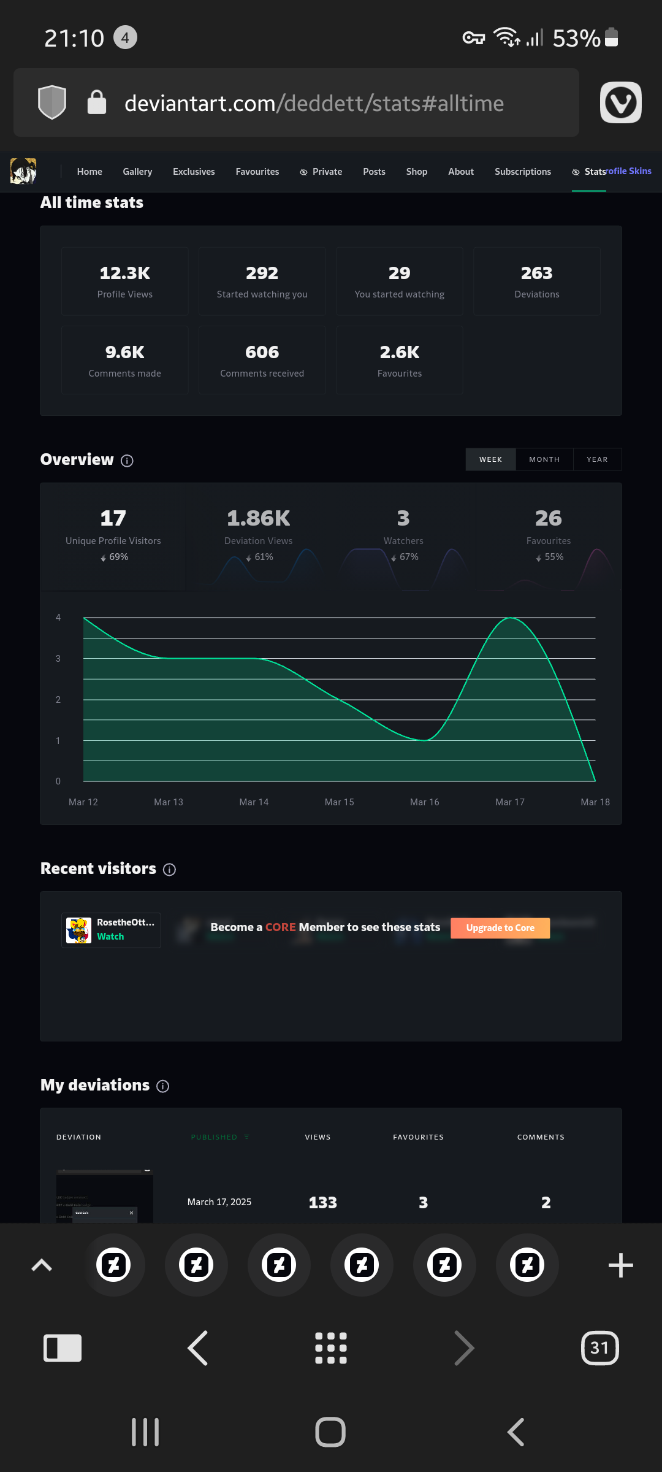Viewport: 662px width, 1472px height.
Task: Open the browser side panel icon
Action: [63, 1348]
